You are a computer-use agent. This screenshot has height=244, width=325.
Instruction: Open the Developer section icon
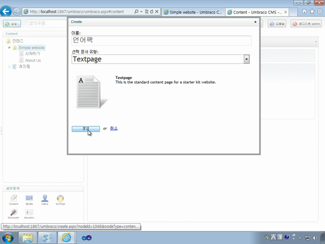point(14,214)
